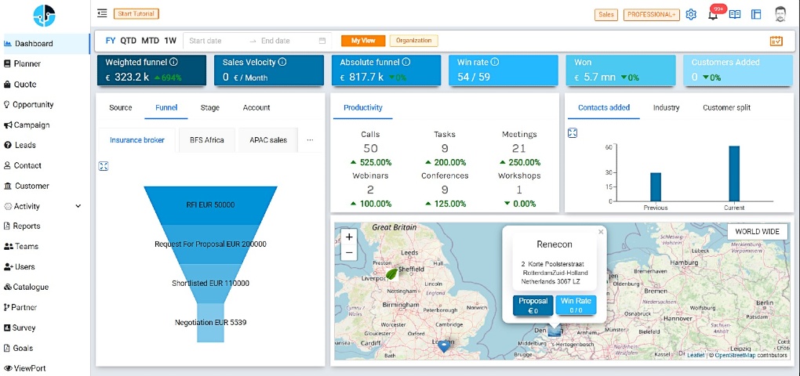Select MTD period filter
Viewport: 800px width, 376px height.
point(150,41)
